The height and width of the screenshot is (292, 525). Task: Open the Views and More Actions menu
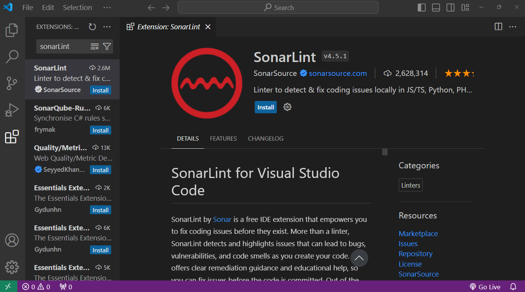tap(107, 27)
